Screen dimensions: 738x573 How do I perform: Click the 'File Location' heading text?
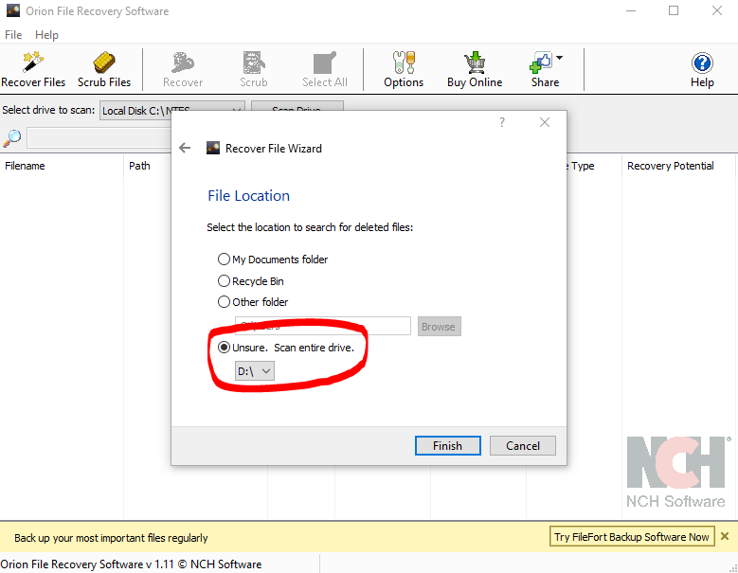[248, 196]
